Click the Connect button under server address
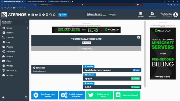 [x=87, y=43]
